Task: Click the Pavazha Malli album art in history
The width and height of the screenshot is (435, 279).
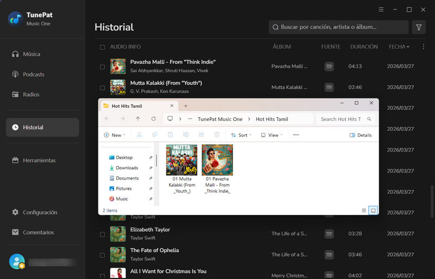Action: [118, 66]
